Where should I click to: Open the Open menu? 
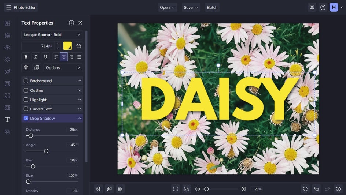168,7
